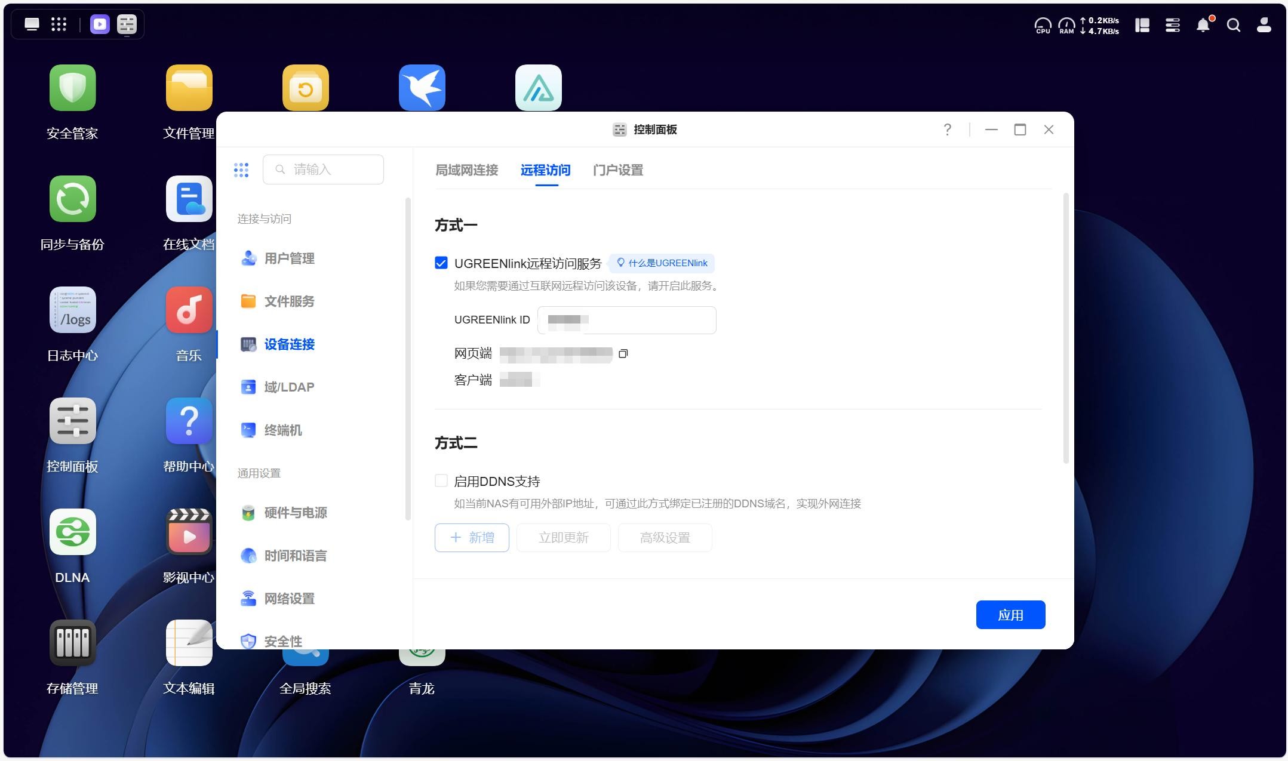Viewport: 1288px width, 761px height.
Task: Click the control panel grid menu icon
Action: 241,170
